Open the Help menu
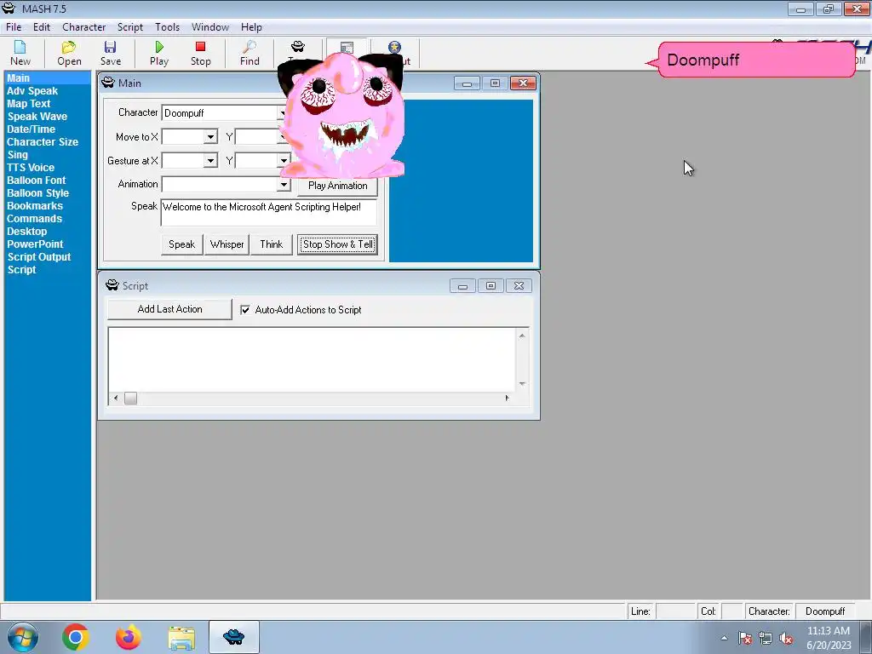 251,26
